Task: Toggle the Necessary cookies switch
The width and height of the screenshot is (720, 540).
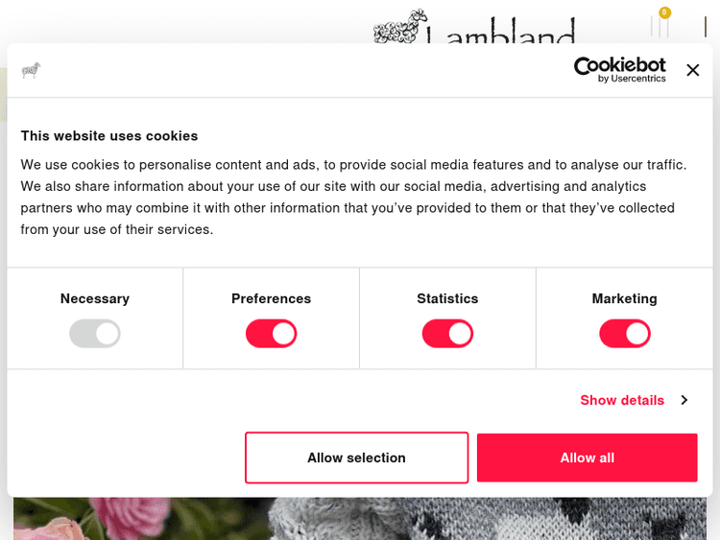Action: [x=95, y=334]
